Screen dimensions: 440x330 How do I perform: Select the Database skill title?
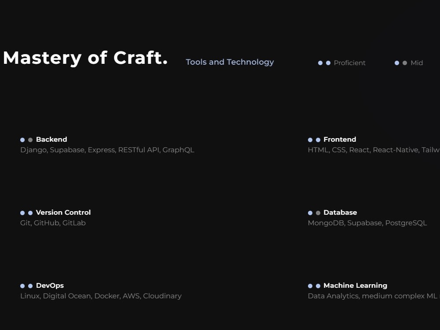(341, 213)
